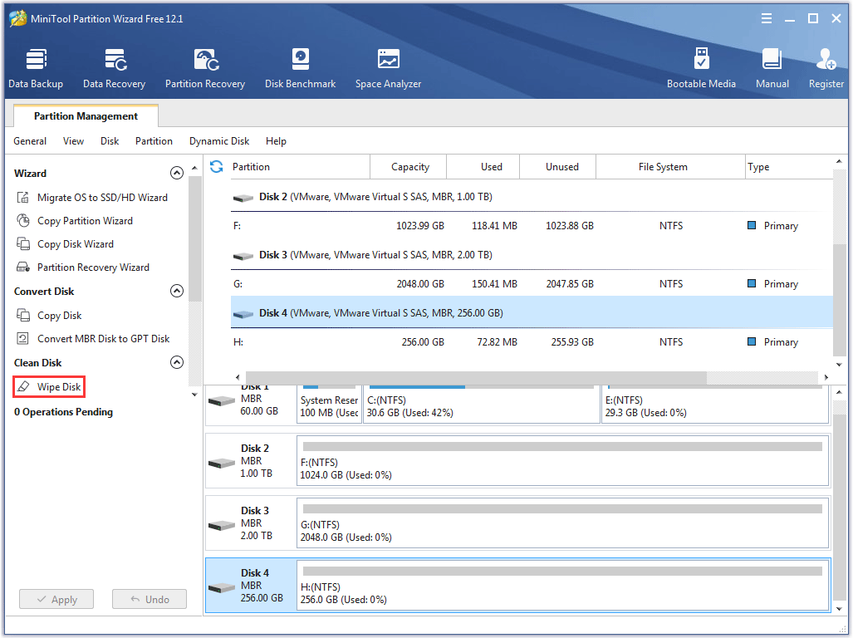Launch Partition Recovery Wizard in sidebar
The width and height of the screenshot is (853, 638).
pos(83,267)
